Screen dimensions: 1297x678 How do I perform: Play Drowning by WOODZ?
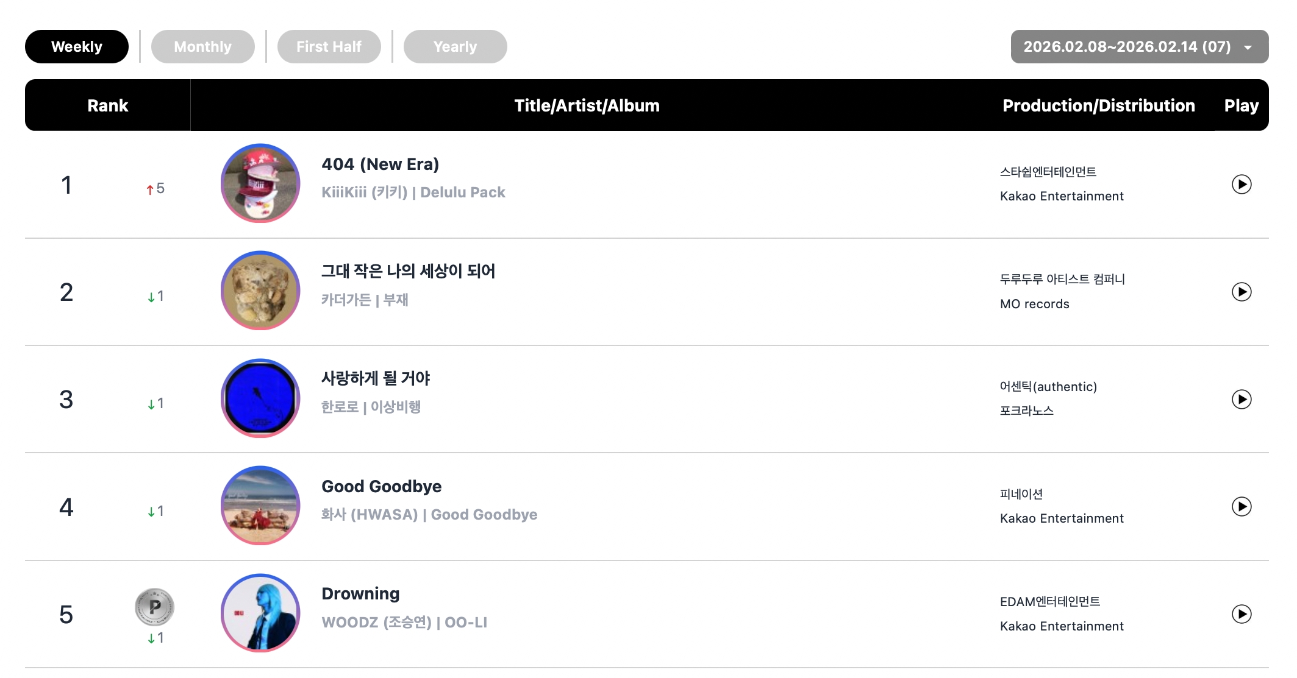click(x=1241, y=613)
